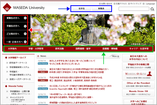
Task: Click the bullet icon before 技術シーズデータベース
Action: coord(7,79)
